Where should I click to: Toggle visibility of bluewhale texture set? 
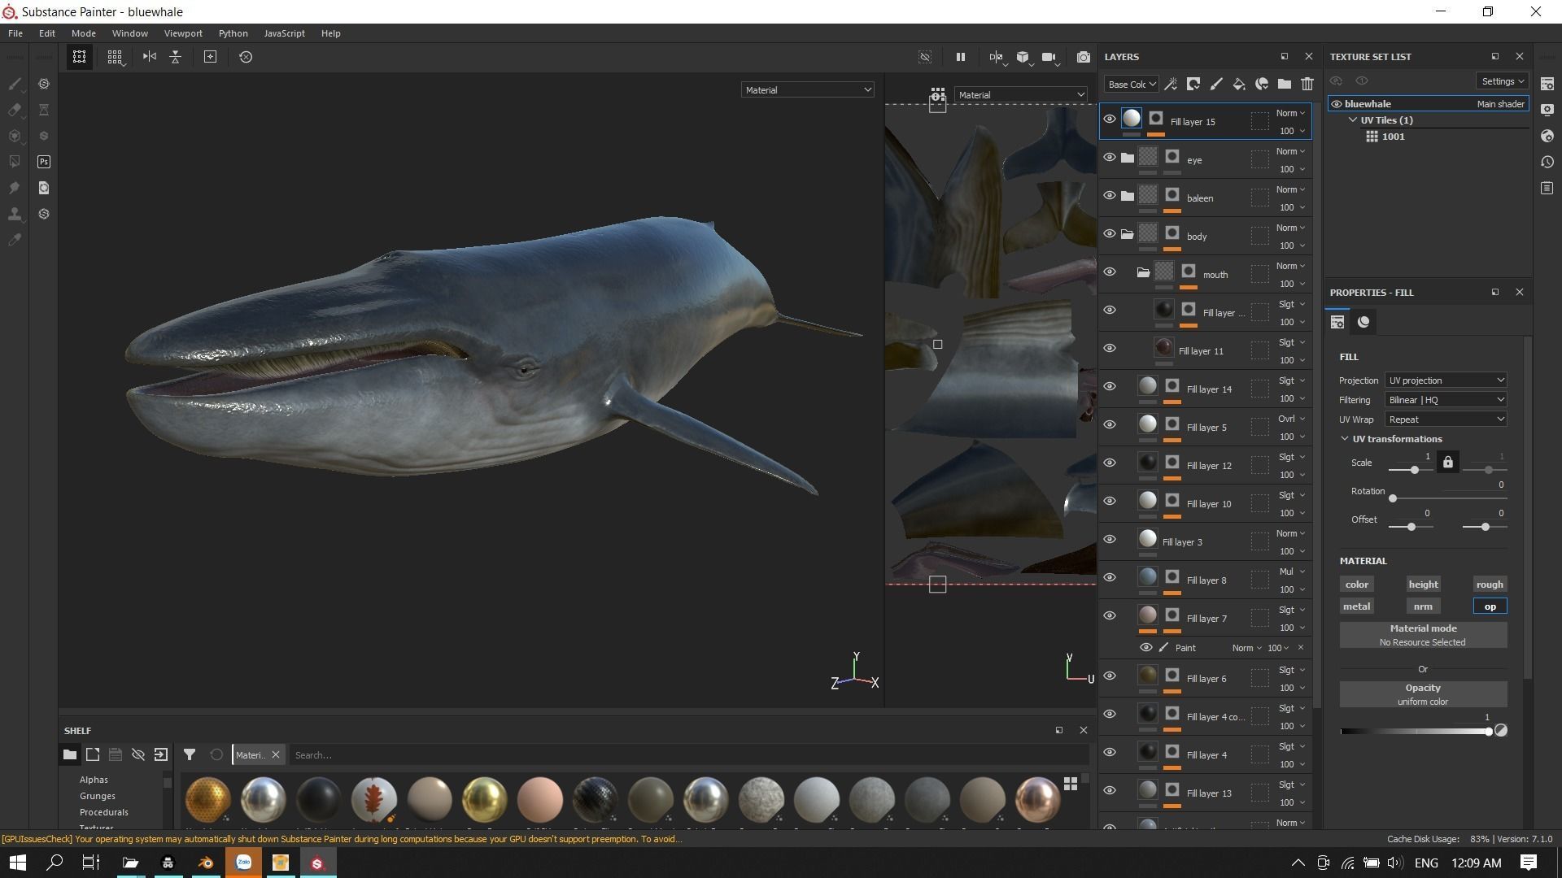1336,104
